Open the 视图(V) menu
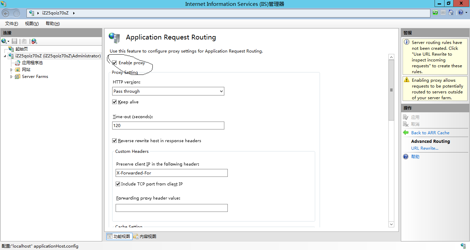 pyautogui.click(x=32, y=24)
